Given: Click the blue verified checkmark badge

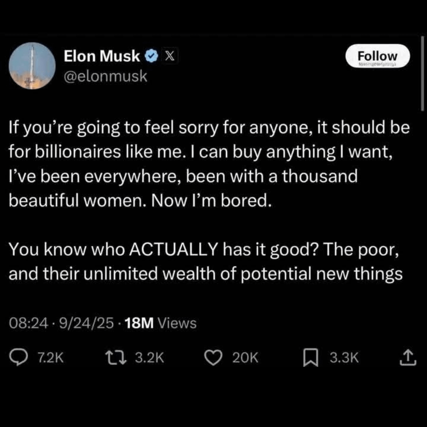Looking at the screenshot, I should [151, 57].
